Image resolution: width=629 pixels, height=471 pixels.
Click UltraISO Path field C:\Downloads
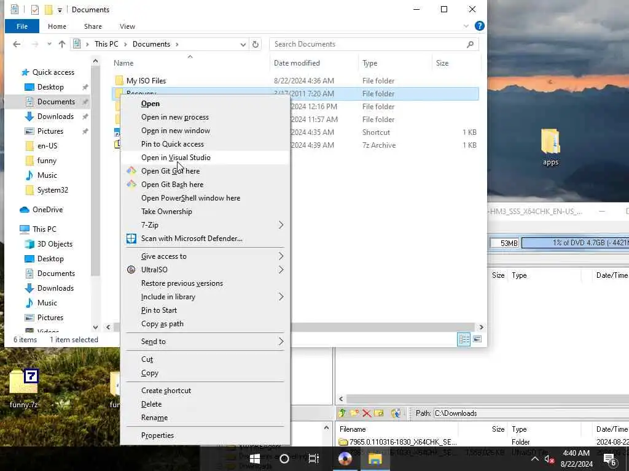(x=531, y=413)
